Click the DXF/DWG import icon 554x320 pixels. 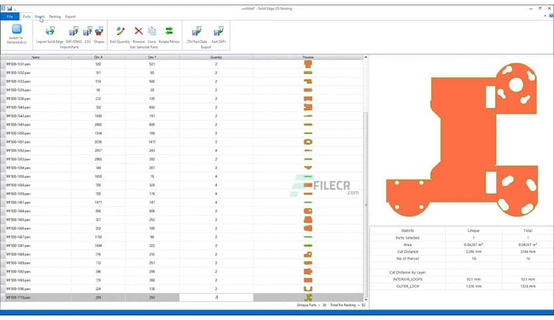[x=74, y=31]
